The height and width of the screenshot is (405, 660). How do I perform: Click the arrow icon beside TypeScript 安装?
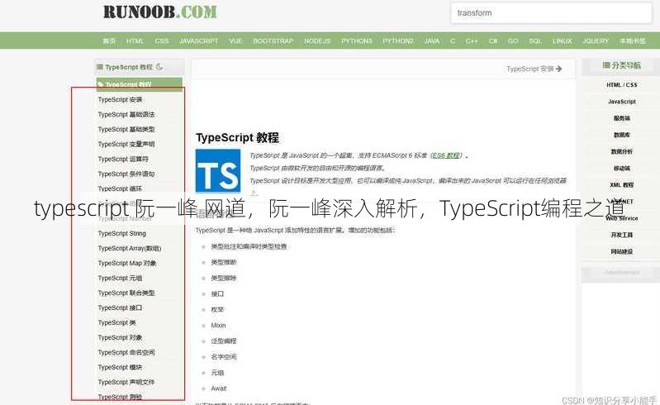[x=558, y=69]
